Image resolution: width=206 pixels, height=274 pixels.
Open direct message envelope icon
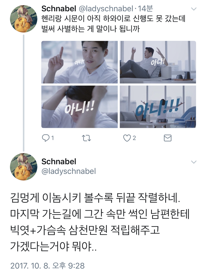[x=168, y=138]
